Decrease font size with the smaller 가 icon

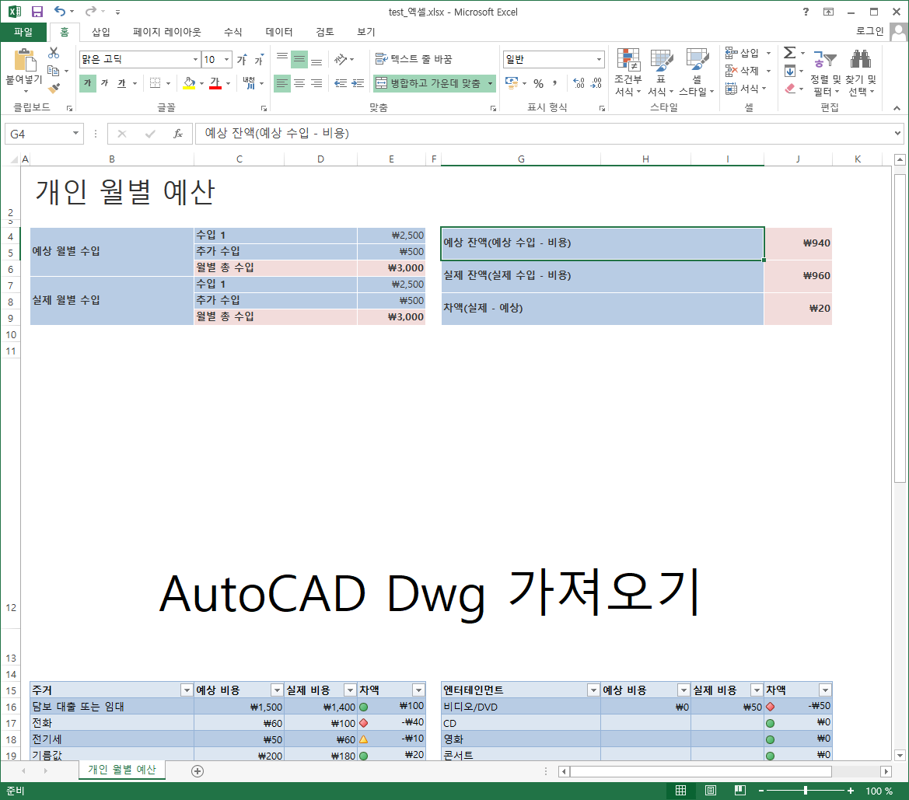259,59
